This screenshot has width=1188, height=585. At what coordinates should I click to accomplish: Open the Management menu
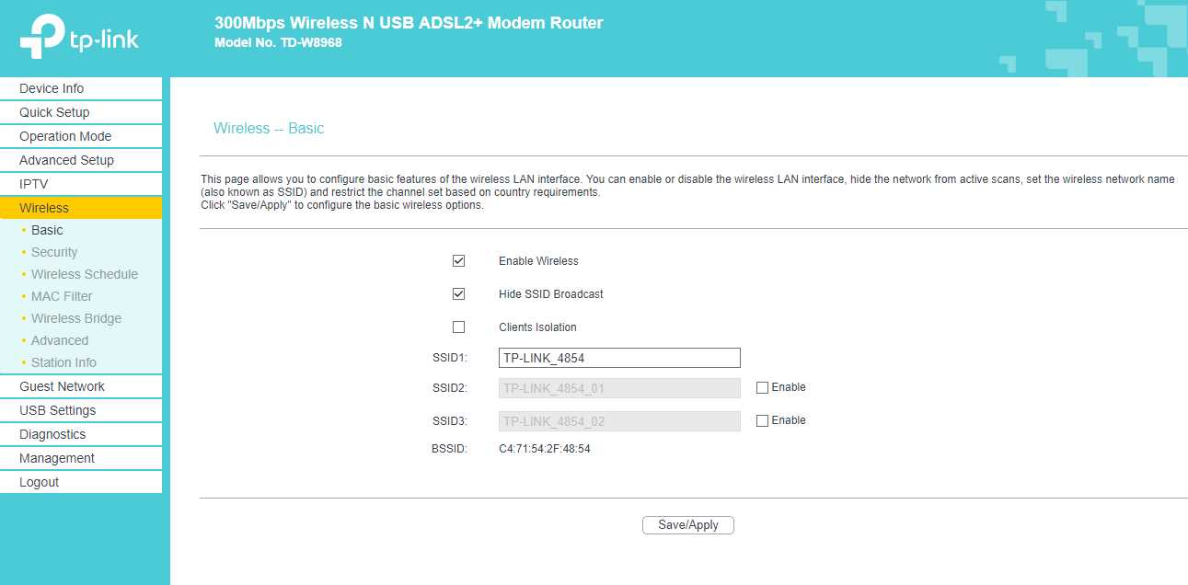[x=81, y=458]
